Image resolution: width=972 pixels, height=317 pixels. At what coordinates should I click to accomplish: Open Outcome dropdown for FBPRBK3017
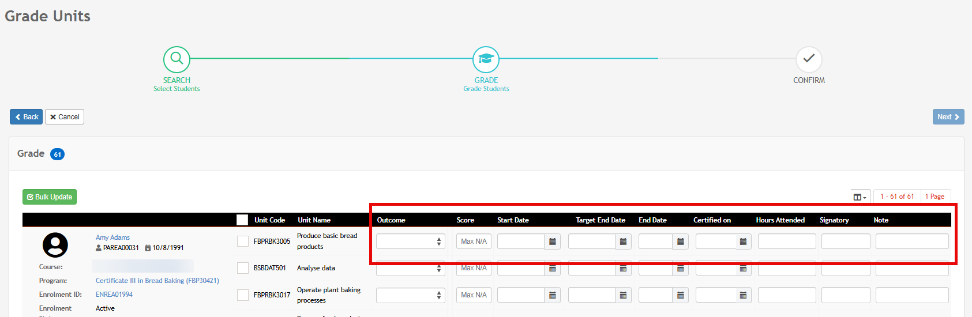(x=410, y=295)
